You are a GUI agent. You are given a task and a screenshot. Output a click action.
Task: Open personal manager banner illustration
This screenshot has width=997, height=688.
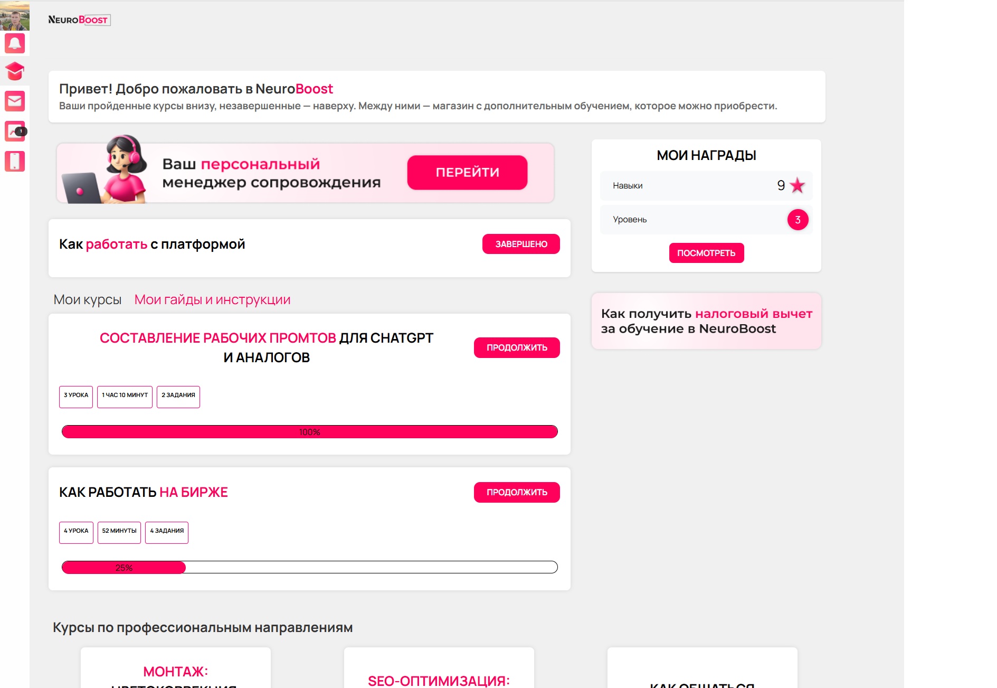pos(105,169)
